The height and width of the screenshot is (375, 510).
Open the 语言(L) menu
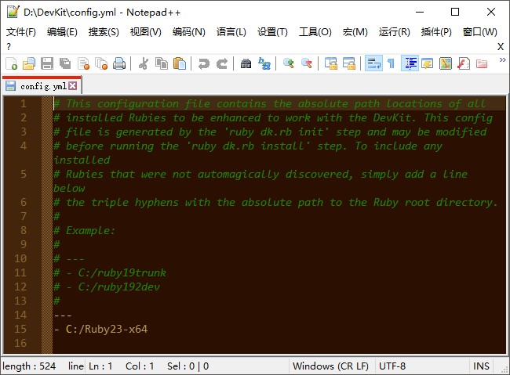click(231, 32)
